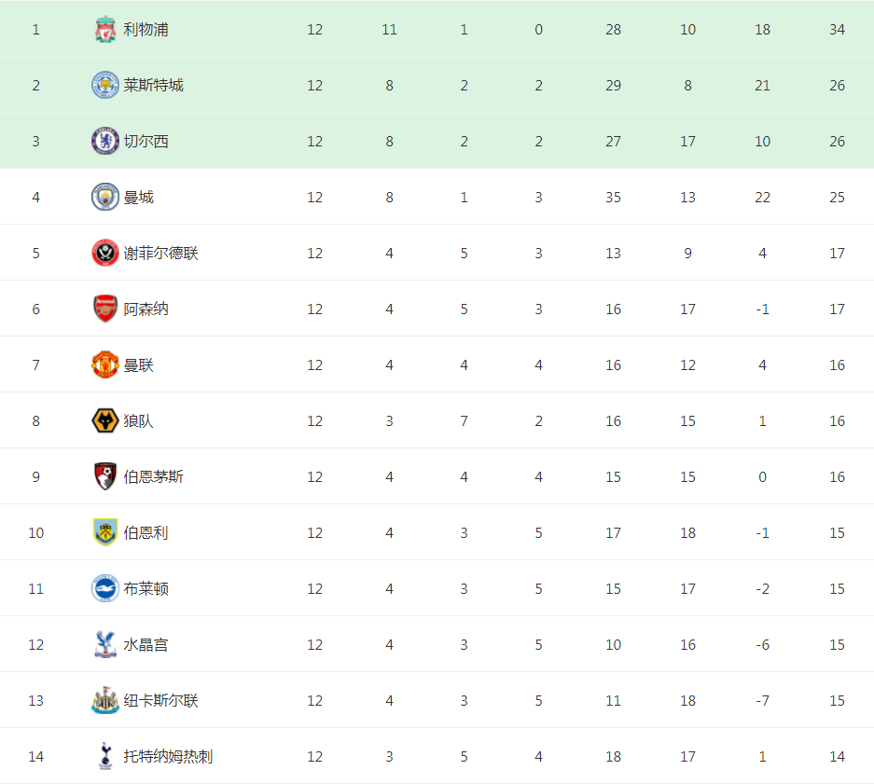This screenshot has height=784, width=874.
Task: Click the Bournemouth club crest
Action: pos(104,476)
